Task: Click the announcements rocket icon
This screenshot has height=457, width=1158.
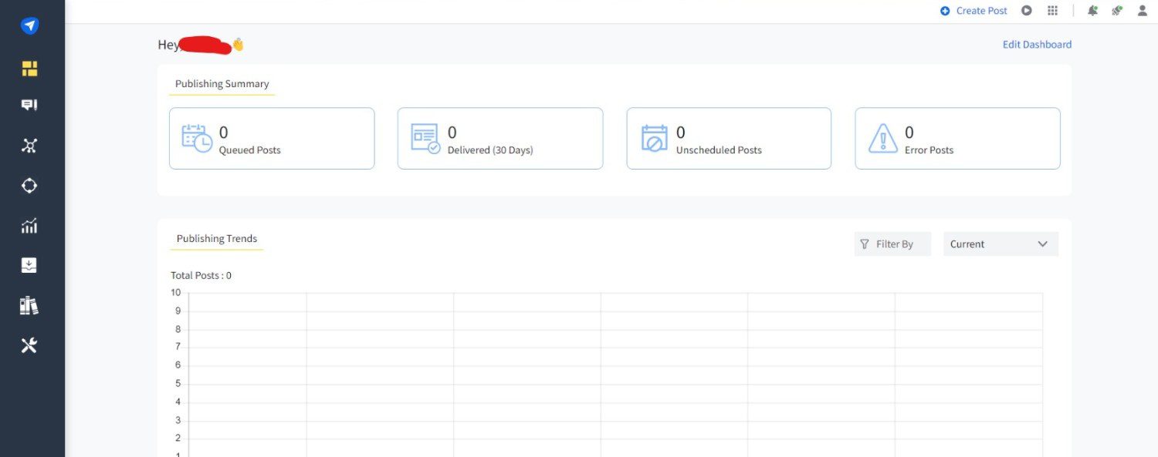Action: click(1117, 10)
